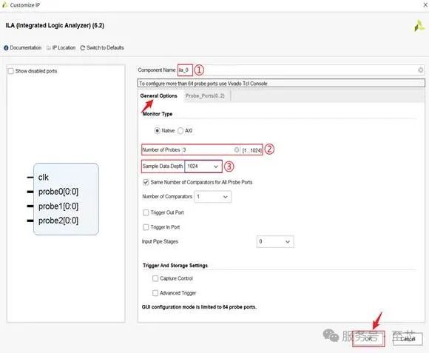Image resolution: width=429 pixels, height=353 pixels.
Task: Expand the Number of Comparators dropdown
Action: (x=212, y=197)
